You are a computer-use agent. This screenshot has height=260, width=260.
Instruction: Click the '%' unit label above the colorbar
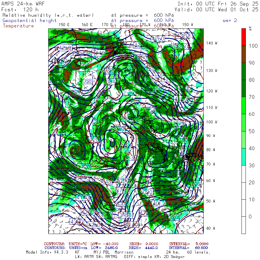(250, 29)
